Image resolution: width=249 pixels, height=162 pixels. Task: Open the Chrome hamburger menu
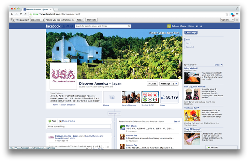pyautogui.click(x=237, y=14)
